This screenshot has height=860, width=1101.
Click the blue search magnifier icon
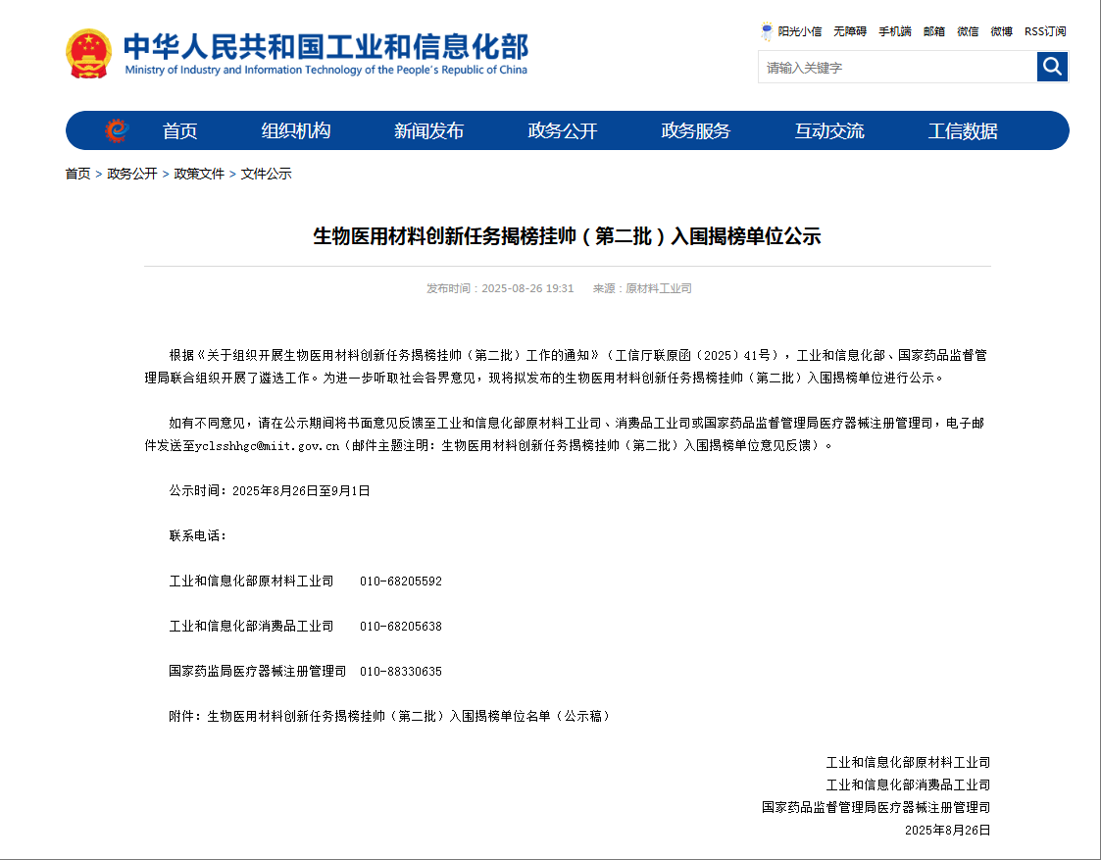[x=1052, y=67]
